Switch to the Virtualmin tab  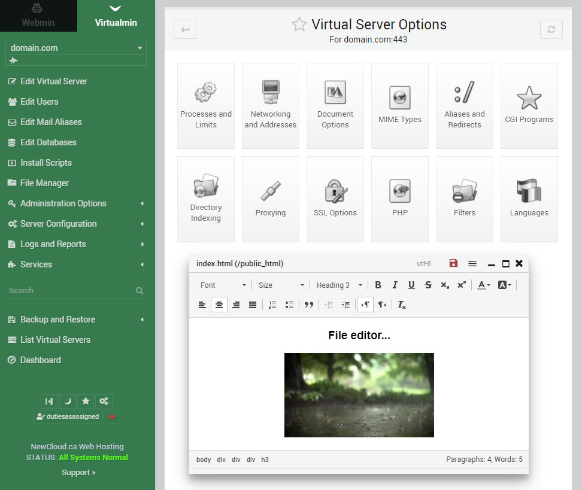(116, 16)
